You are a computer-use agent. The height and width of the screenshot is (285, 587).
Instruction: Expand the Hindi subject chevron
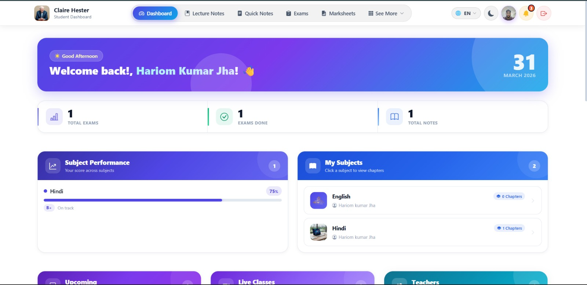[x=533, y=232]
